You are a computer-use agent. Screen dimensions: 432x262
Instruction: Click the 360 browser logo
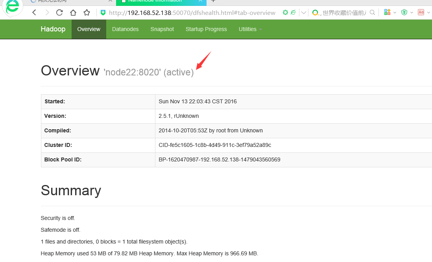pos(12,7)
